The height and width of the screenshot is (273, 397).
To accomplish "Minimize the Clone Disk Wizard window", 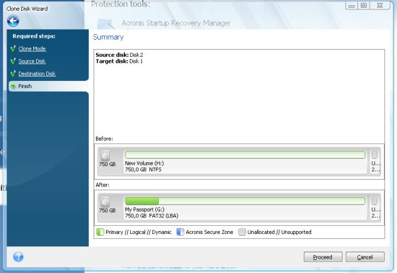I will pyautogui.click(x=351, y=5).
